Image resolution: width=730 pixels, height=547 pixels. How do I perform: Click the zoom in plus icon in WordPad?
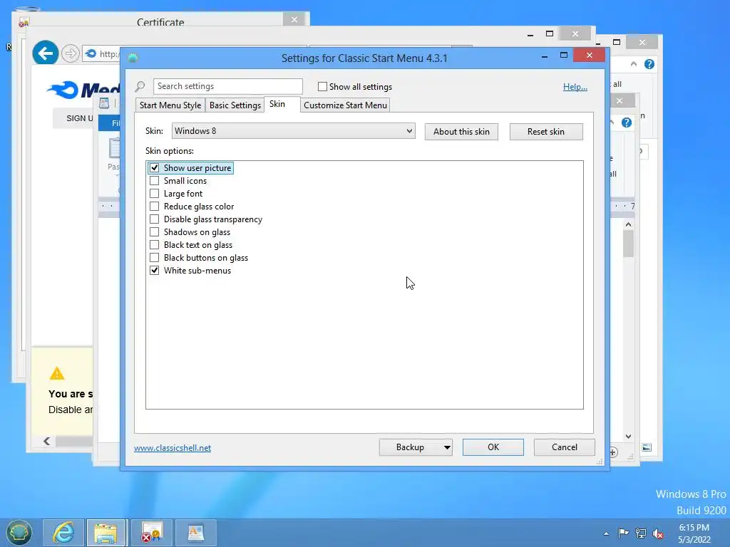(x=613, y=452)
